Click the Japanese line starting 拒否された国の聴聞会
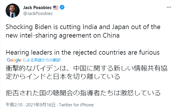The height and width of the screenshot is (109, 174). 83,93
